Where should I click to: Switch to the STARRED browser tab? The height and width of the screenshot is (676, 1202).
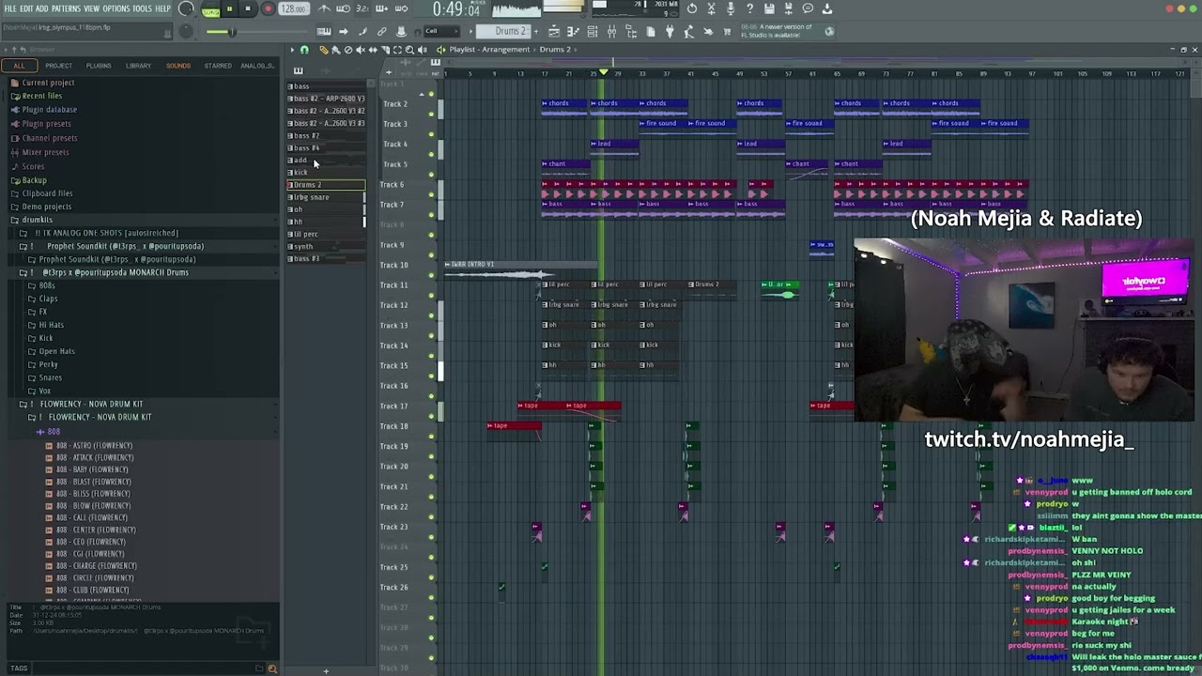[218, 66]
